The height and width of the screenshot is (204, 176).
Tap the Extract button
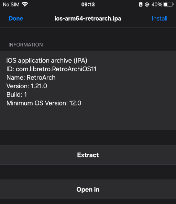(x=88, y=155)
